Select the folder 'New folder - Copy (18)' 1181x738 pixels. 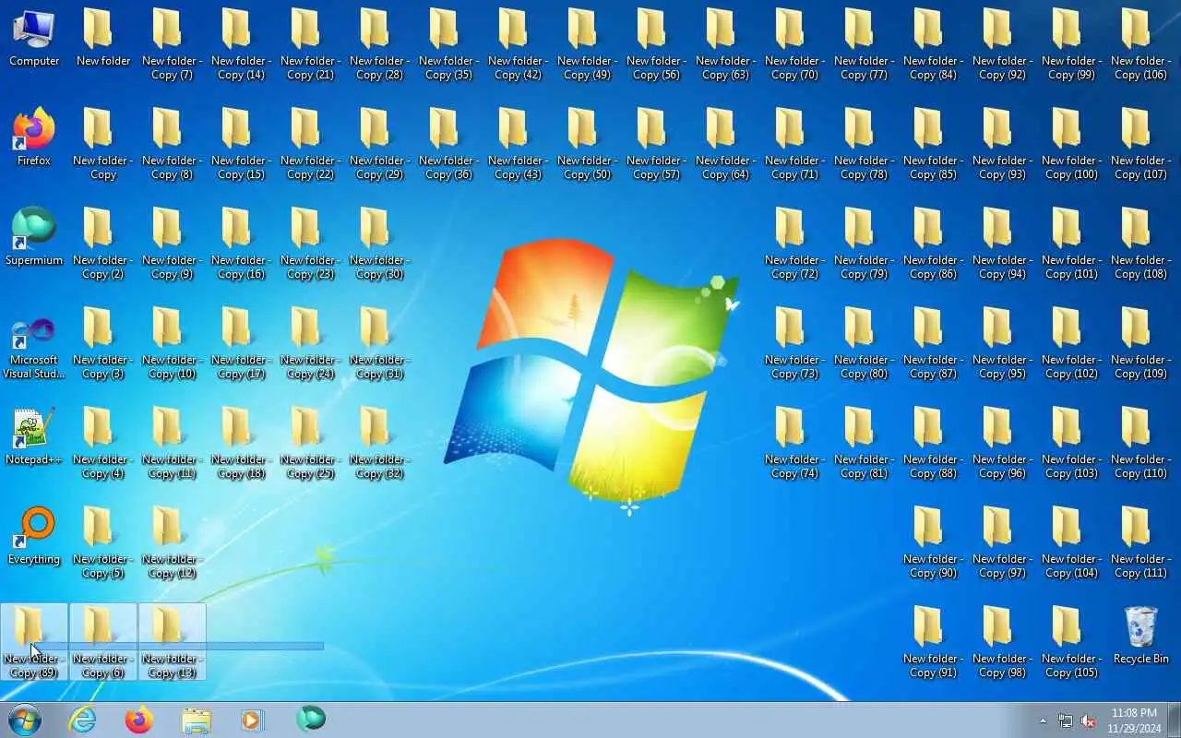coord(242,443)
